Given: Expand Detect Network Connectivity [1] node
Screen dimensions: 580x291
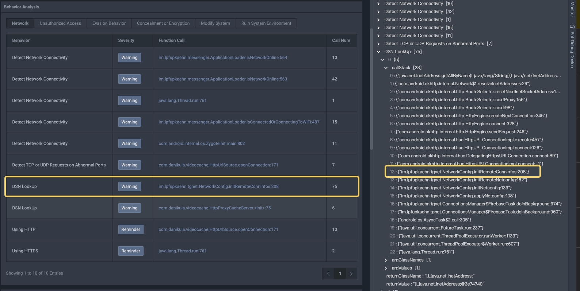Looking at the screenshot, I should pos(378,20).
